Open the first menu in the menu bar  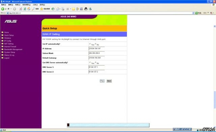(4, 5)
